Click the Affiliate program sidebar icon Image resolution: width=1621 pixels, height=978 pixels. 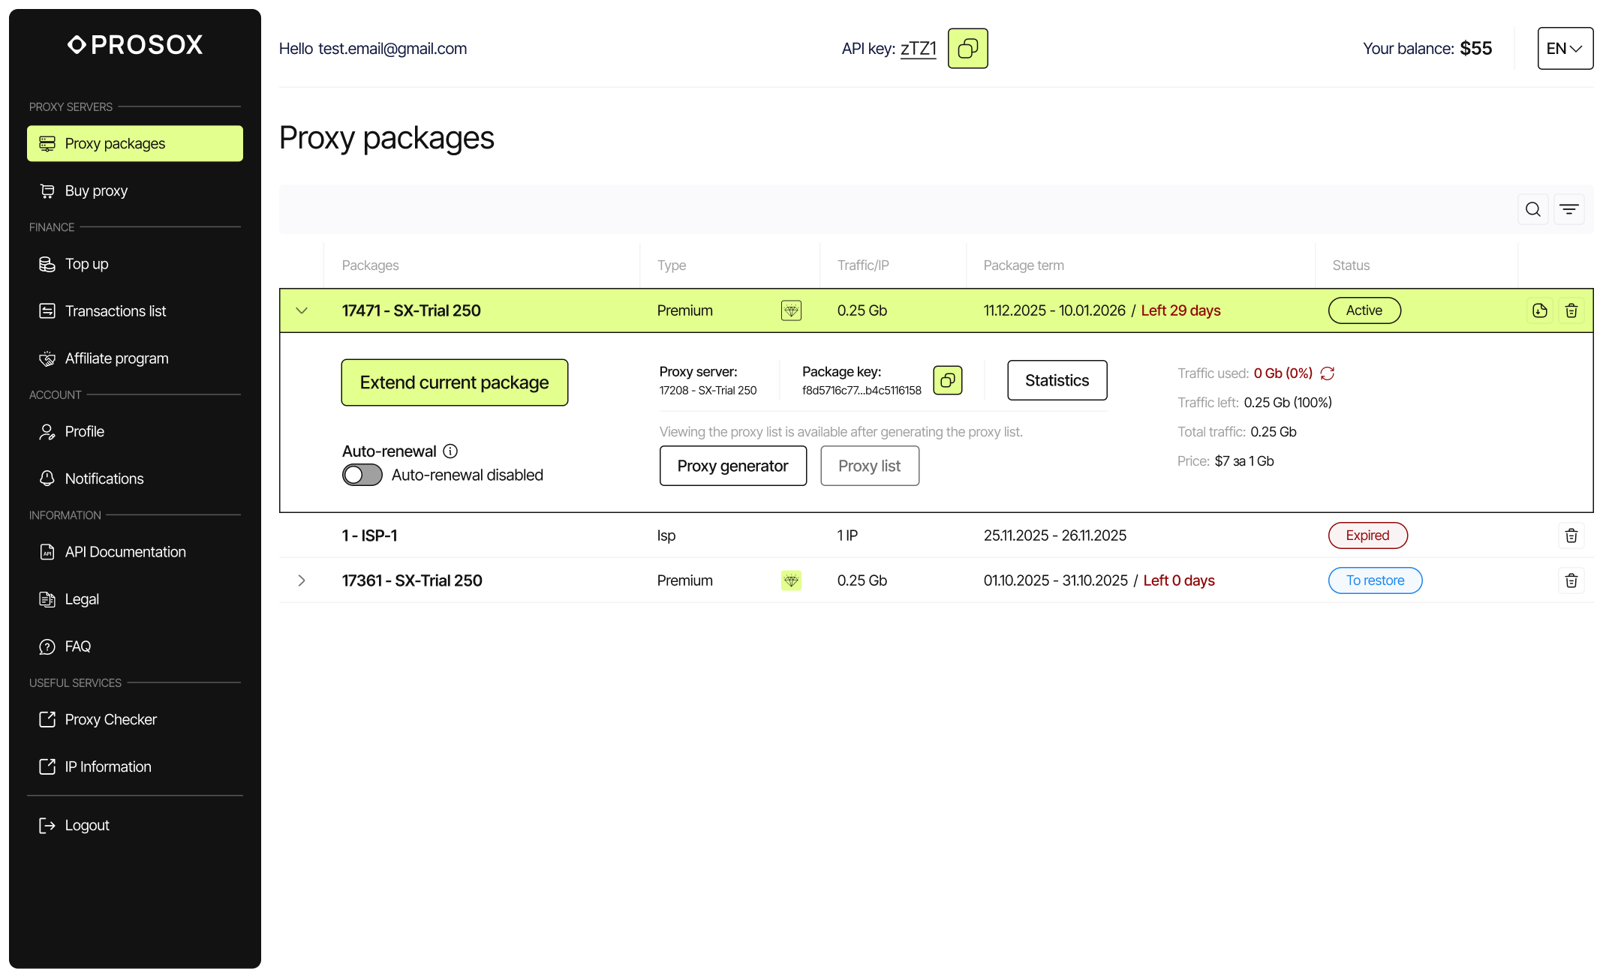pos(47,358)
